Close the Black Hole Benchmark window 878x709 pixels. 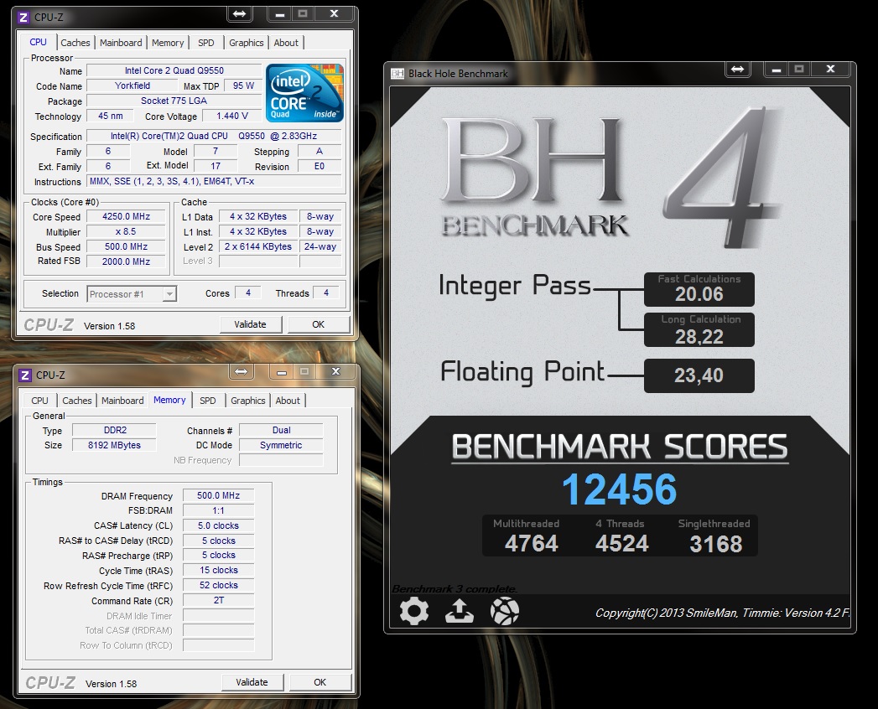pos(830,69)
